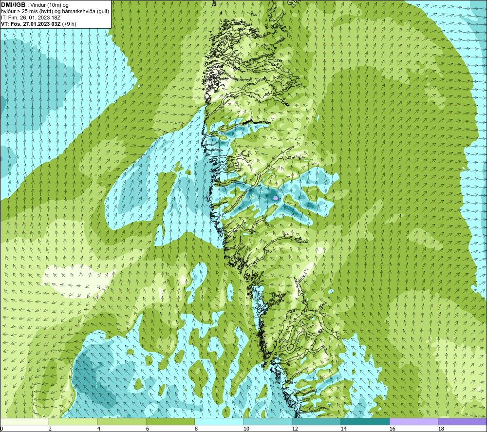Image resolution: width=487 pixels, height=432 pixels.
Task: Click the 18+ m/s purple legend swatch
Action: point(462,422)
